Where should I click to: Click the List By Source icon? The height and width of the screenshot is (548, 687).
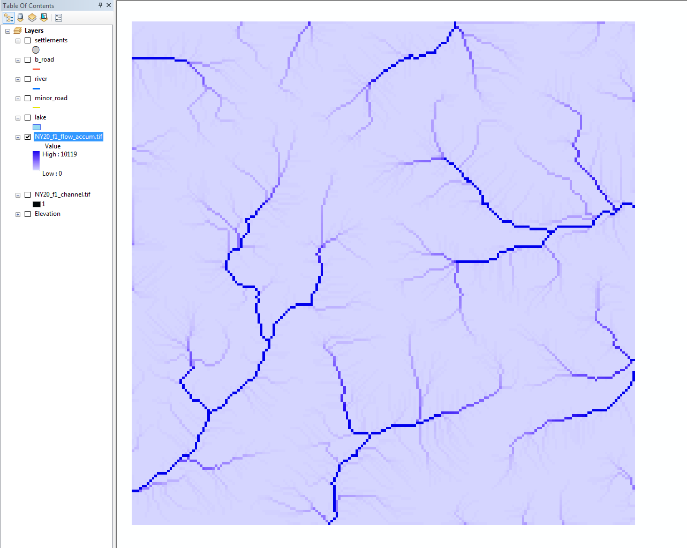[20, 17]
